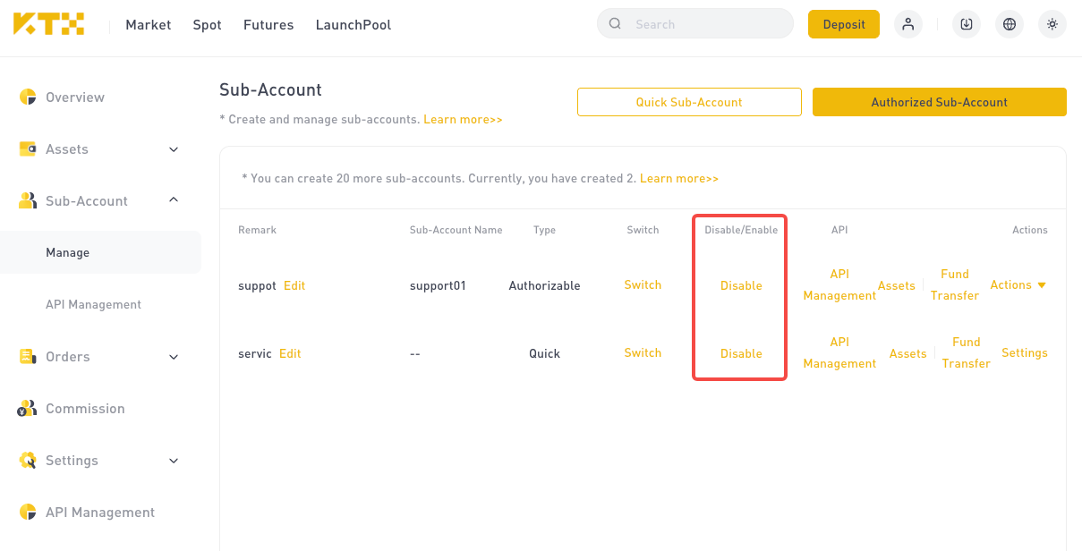The image size is (1082, 551).
Task: Disable the servic quick sub-account
Action: pyautogui.click(x=741, y=353)
